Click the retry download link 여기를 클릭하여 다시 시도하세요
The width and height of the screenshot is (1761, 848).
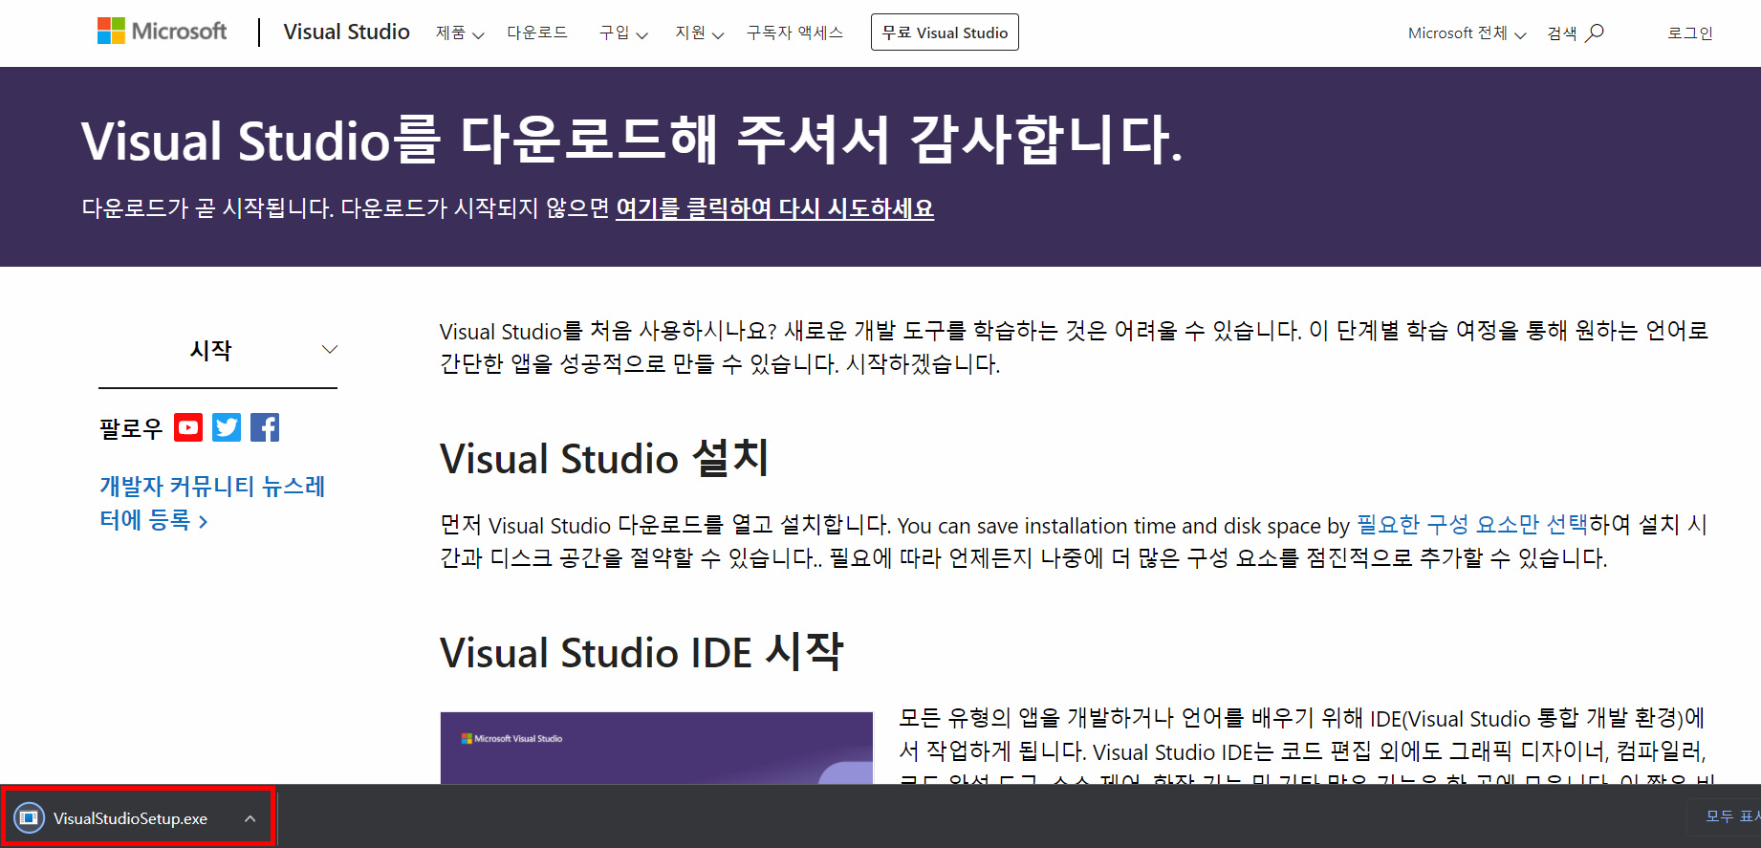click(774, 207)
